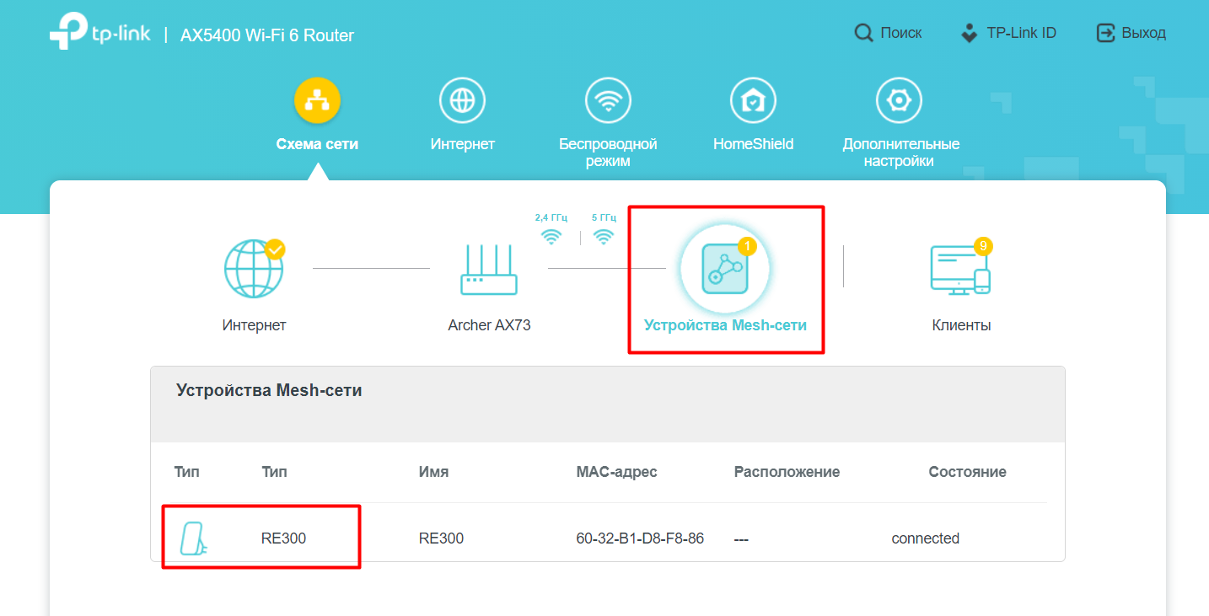Open the Клиенты devices icon
1209x616 pixels.
pyautogui.click(x=960, y=270)
